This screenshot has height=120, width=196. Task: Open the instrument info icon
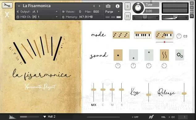click(x=118, y=6)
